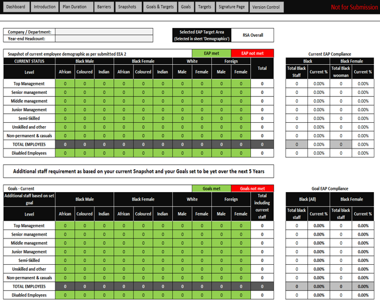Click the Goals navigation button
Screen dimensions: 380x301
point(186,7)
